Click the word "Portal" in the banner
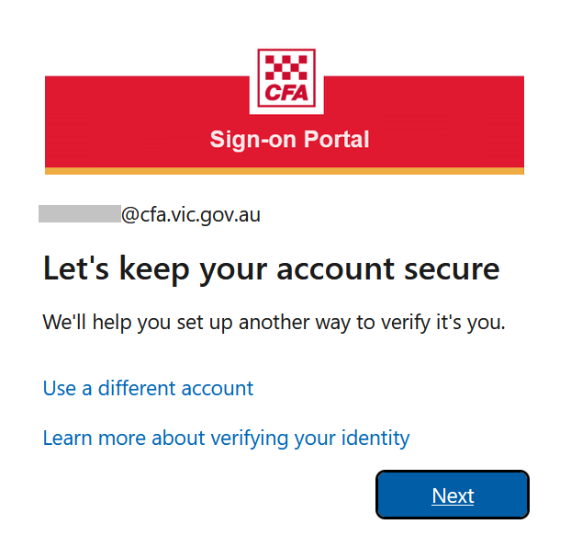 337,140
